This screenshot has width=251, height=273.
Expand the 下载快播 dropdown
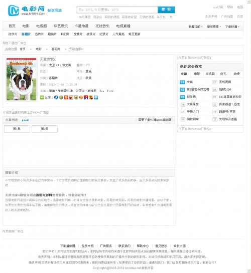[232, 27]
